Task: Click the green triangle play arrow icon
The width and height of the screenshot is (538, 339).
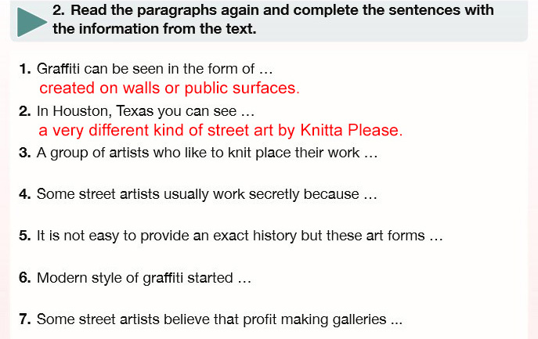Action: pyautogui.click(x=31, y=22)
